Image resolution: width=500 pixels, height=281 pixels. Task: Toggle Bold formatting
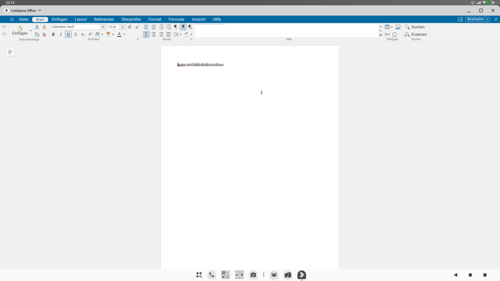tap(53, 35)
